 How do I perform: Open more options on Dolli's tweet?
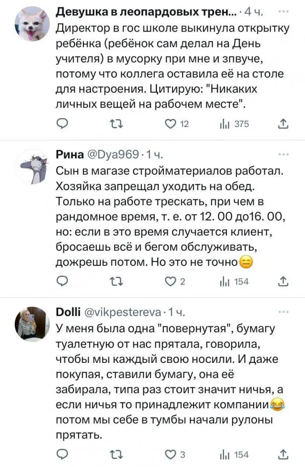[283, 312]
